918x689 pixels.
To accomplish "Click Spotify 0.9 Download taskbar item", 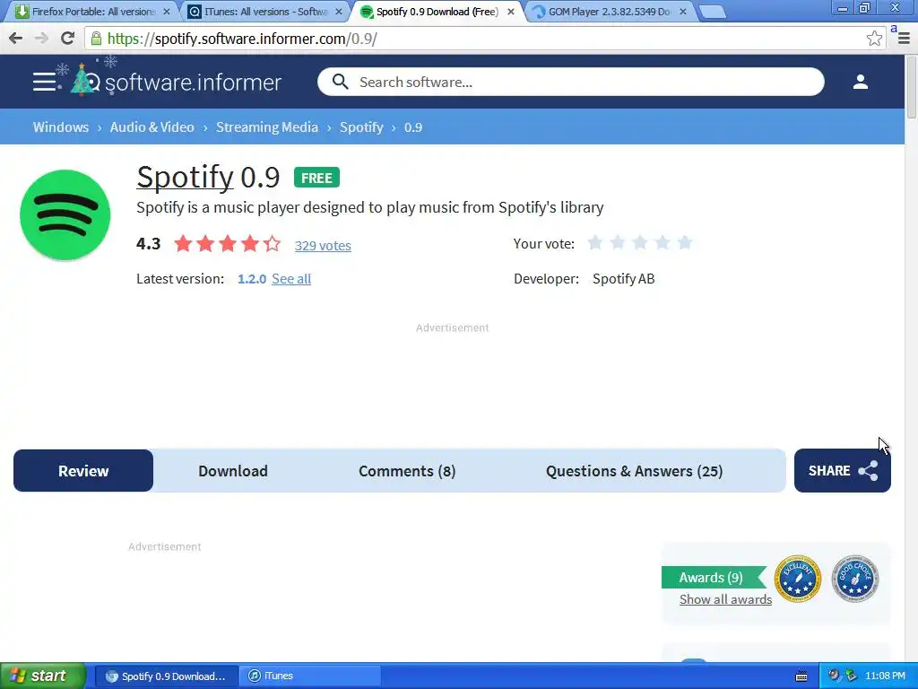I will [x=166, y=676].
